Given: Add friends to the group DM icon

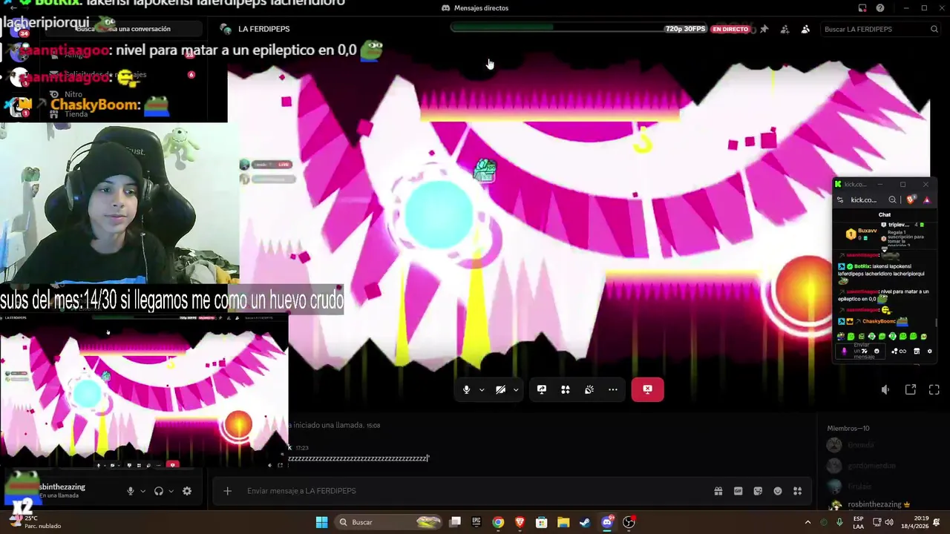Looking at the screenshot, I should [784, 29].
